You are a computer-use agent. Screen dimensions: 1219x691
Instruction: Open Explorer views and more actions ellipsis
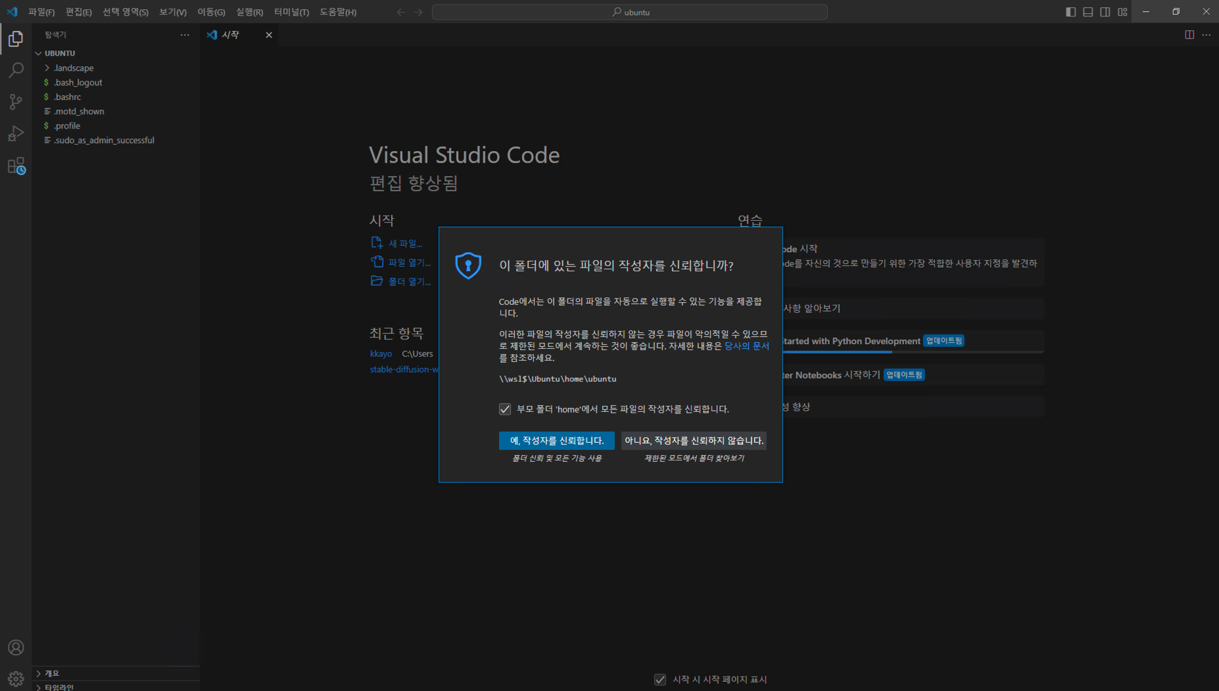coord(185,35)
